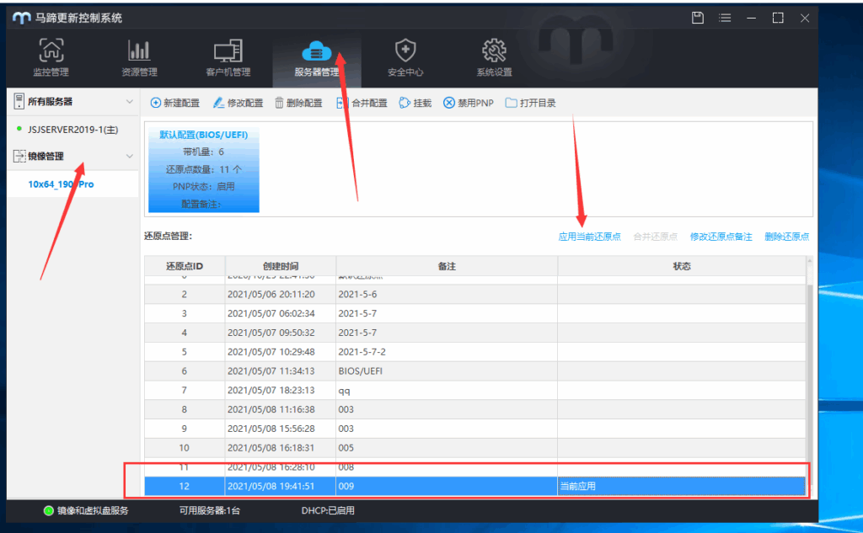Click the 删除还原点 link
The image size is (863, 533).
pos(786,237)
